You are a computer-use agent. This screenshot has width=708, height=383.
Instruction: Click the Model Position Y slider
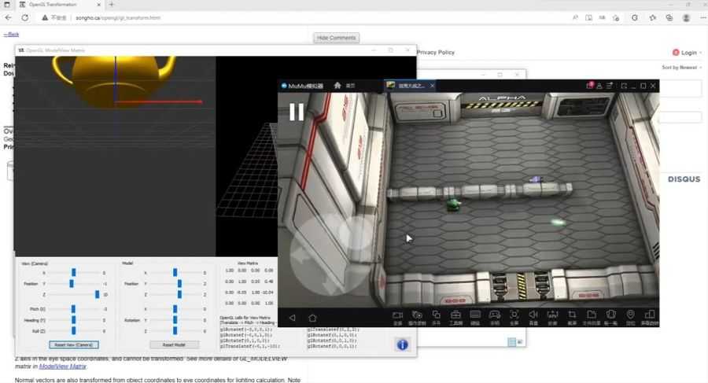pyautogui.click(x=175, y=283)
